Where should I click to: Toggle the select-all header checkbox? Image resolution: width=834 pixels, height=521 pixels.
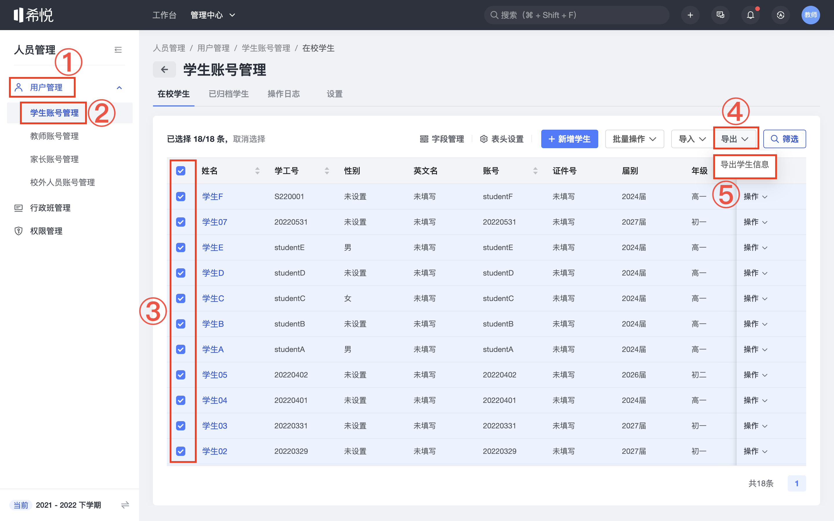point(181,170)
